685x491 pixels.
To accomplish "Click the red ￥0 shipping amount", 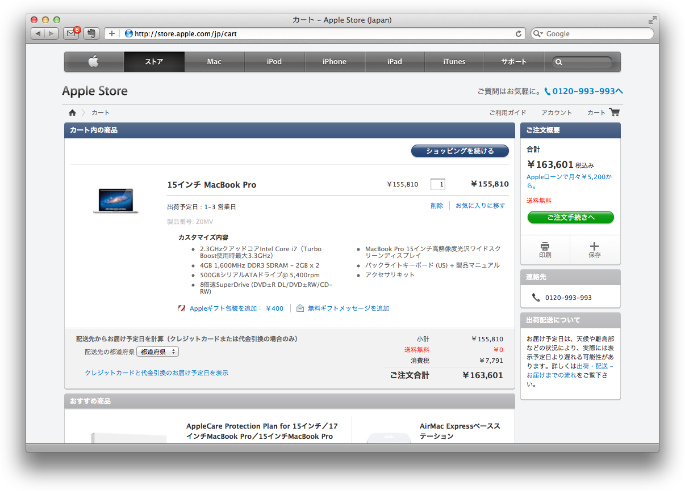I will (498, 350).
